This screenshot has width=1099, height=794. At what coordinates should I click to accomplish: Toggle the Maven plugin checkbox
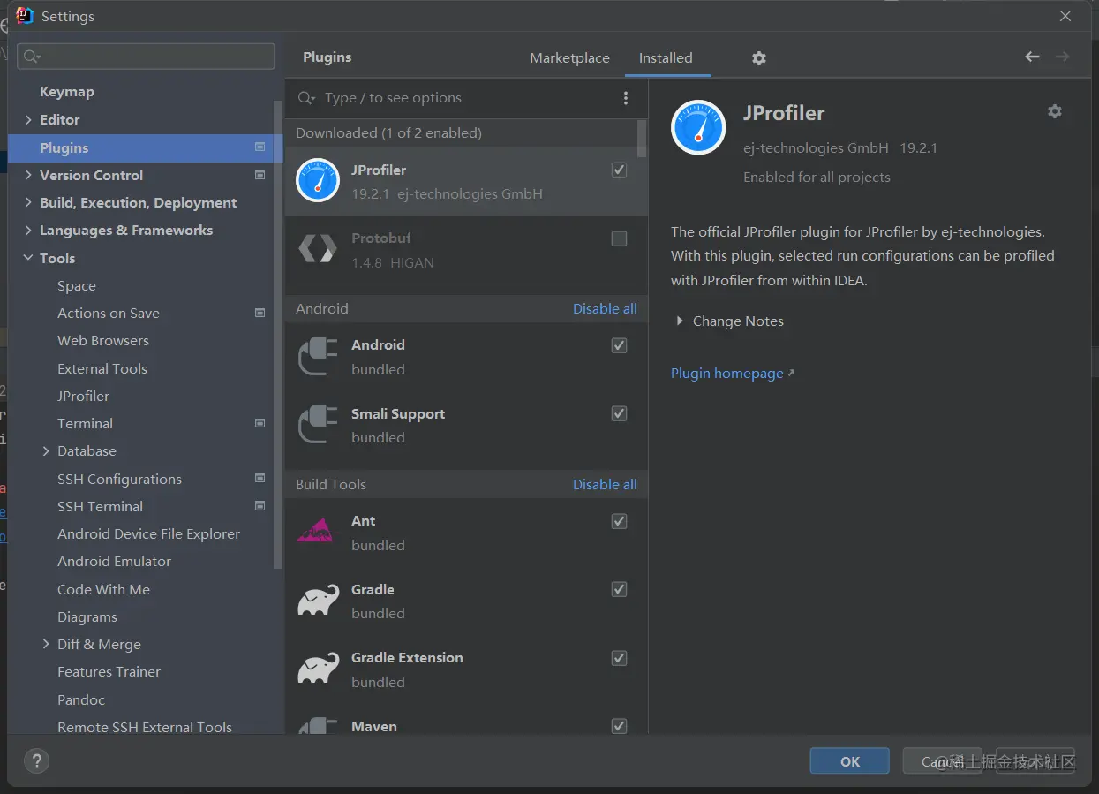click(x=619, y=726)
